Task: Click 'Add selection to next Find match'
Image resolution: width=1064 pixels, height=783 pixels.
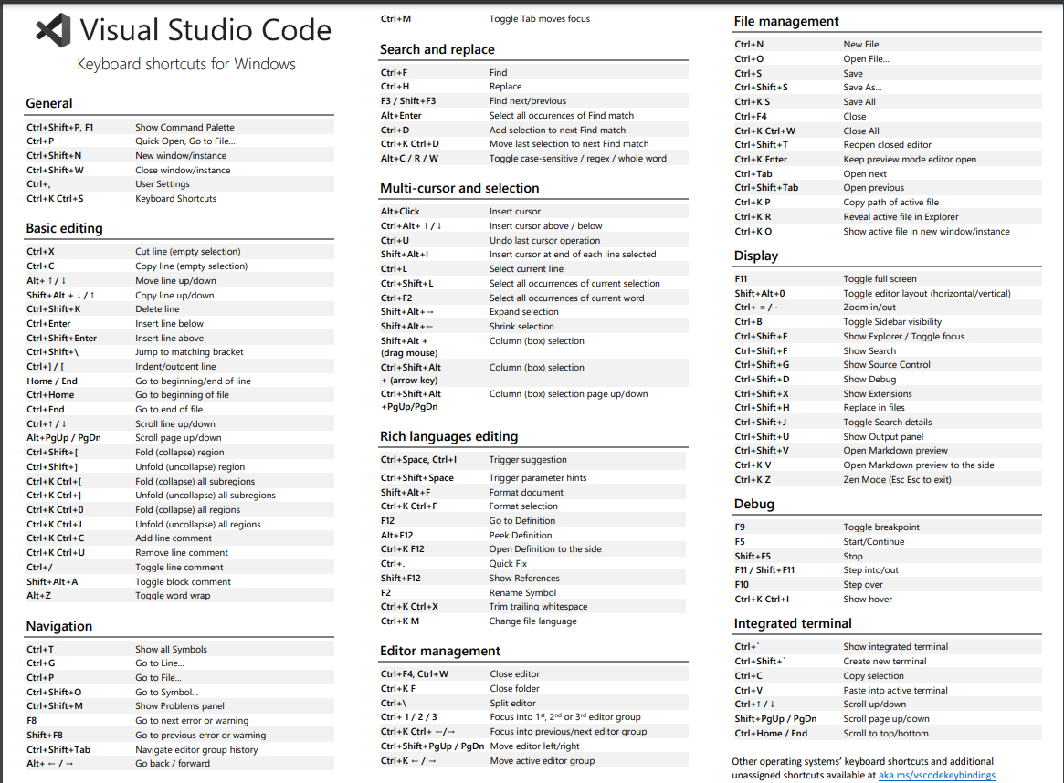Action: click(558, 130)
